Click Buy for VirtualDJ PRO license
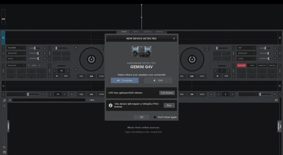Screen dimensions: 283x155 [x=169, y=105]
